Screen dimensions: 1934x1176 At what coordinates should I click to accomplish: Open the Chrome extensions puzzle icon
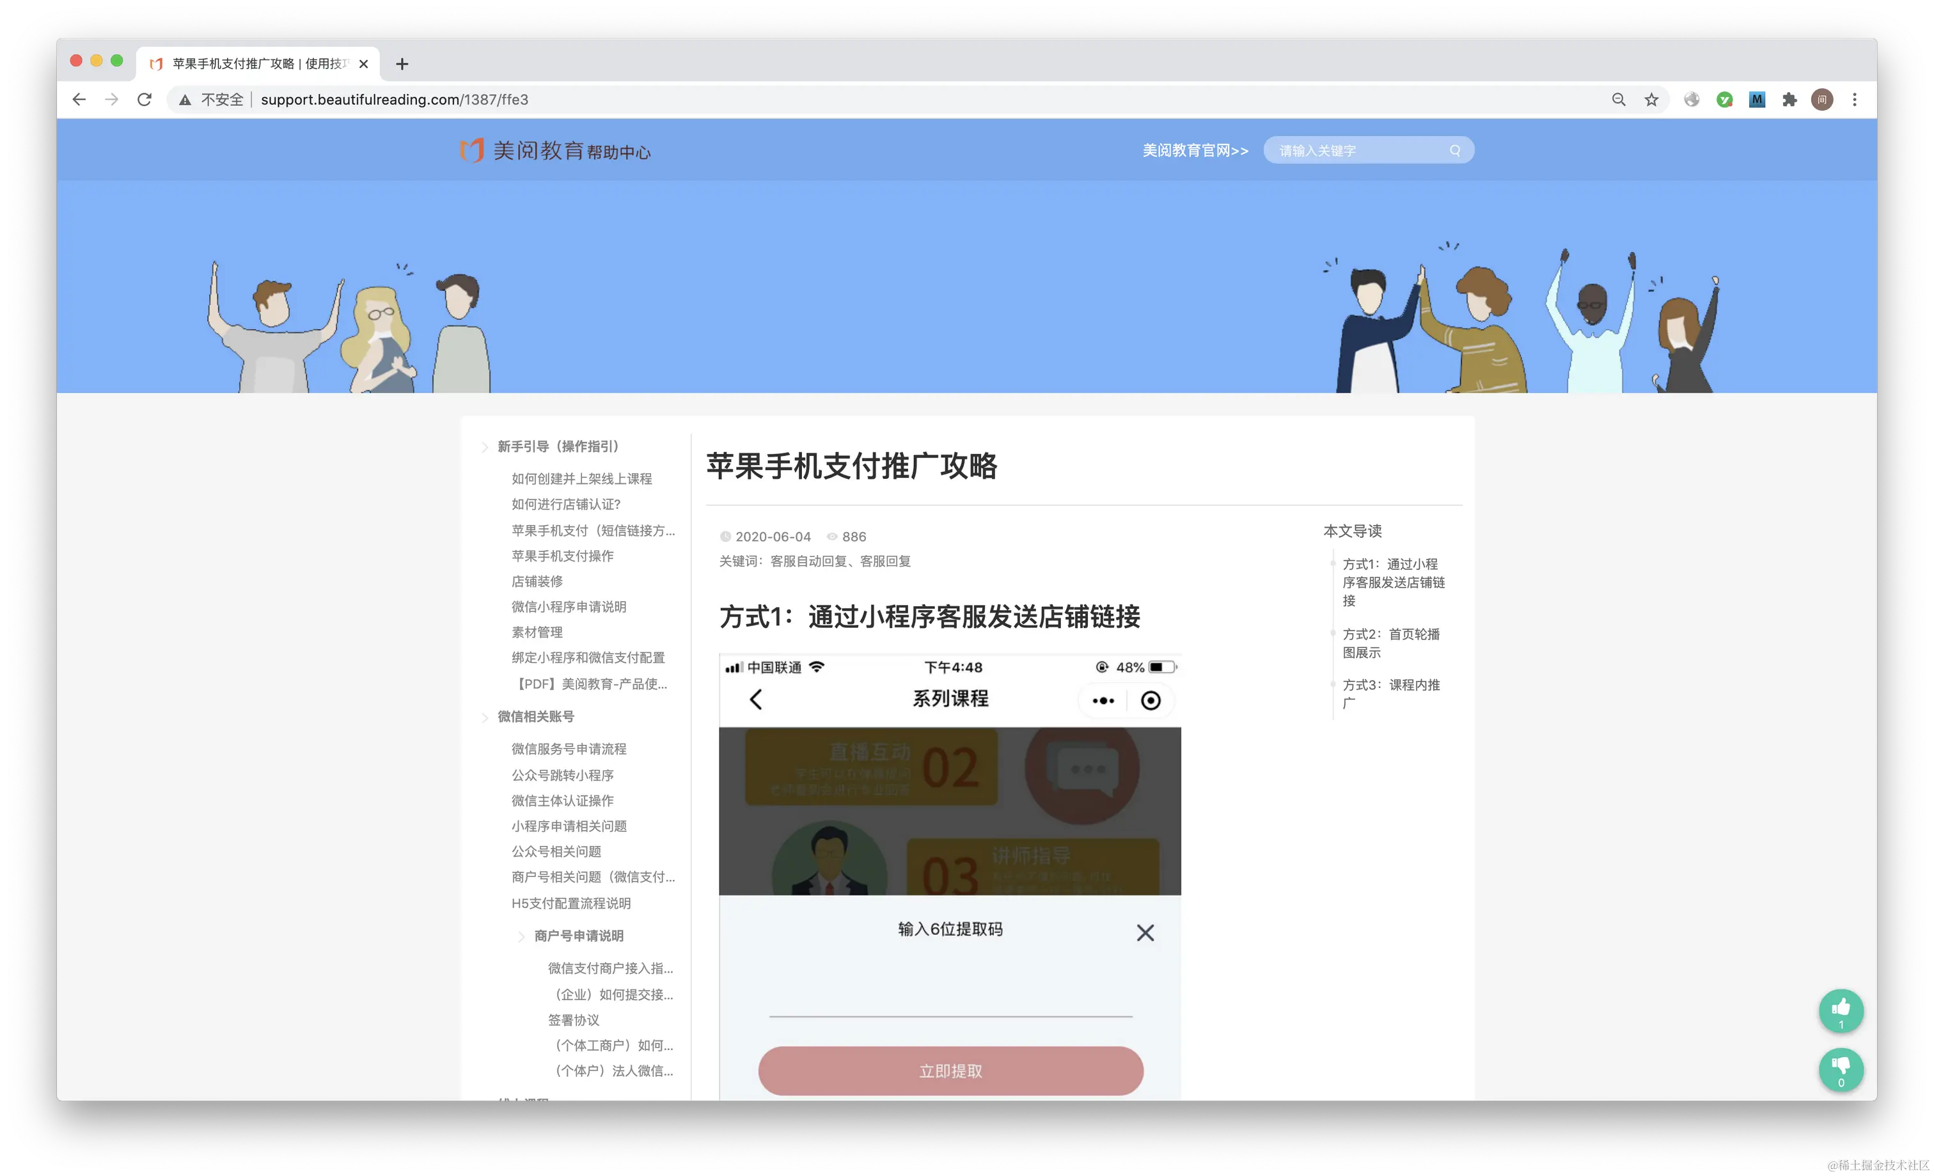[x=1789, y=100]
